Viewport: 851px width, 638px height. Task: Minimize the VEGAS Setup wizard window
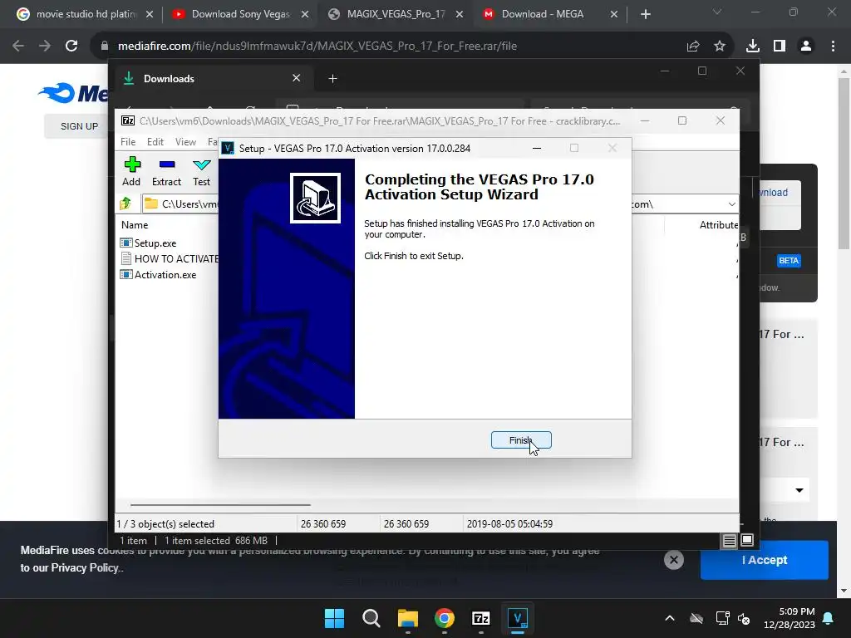click(x=537, y=148)
